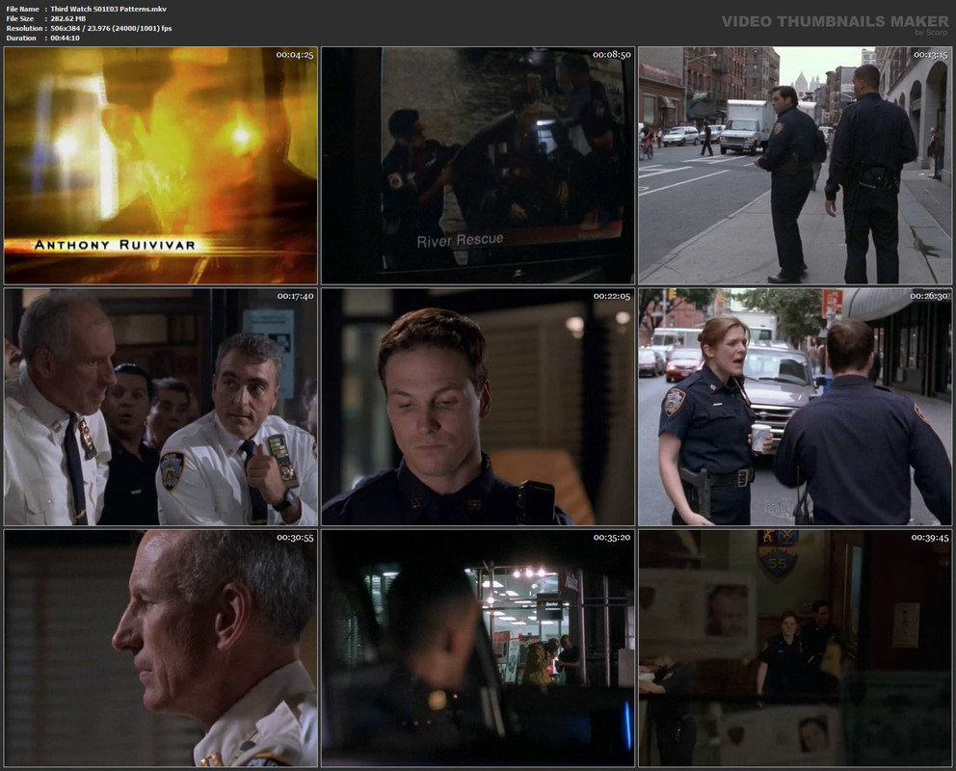Open the thumbnail at 00:22:05
The image size is (956, 771).
(x=478, y=407)
